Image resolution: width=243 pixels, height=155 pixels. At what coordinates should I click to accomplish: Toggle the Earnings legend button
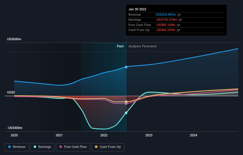[42, 147]
